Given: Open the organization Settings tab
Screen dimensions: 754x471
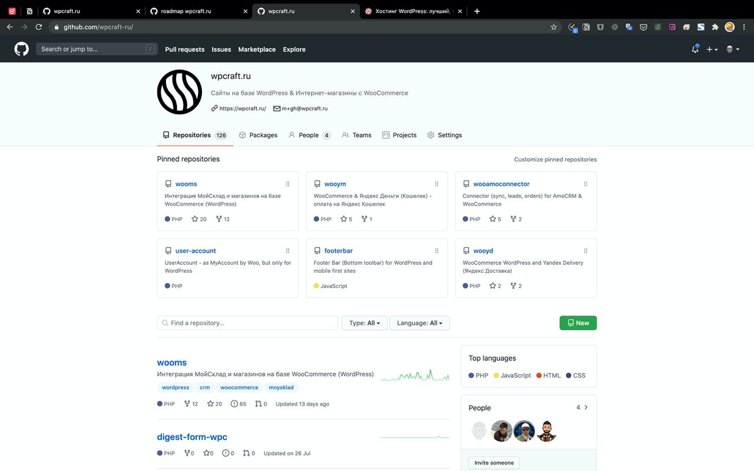Looking at the screenshot, I should (x=444, y=135).
